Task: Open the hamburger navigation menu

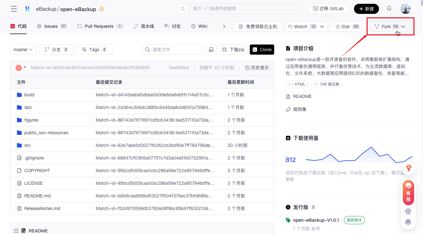Action: pyautogui.click(x=14, y=9)
